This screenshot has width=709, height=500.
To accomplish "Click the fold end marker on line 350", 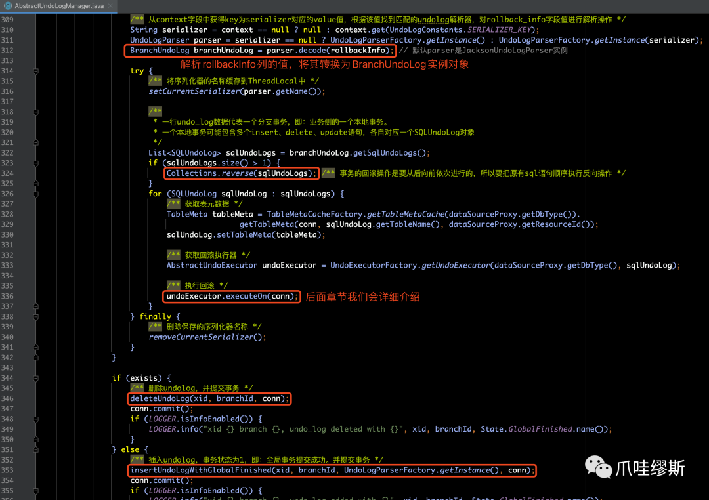I will (35, 440).
